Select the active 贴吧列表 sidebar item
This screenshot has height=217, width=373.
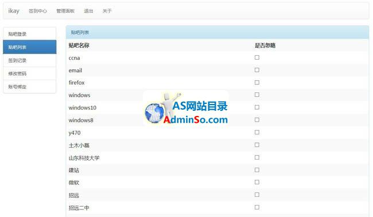click(30, 47)
